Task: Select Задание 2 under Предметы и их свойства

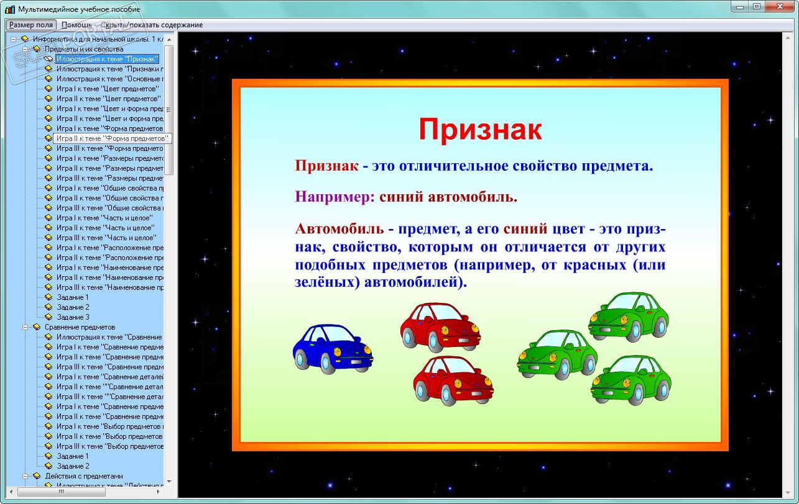Action: pos(73,307)
